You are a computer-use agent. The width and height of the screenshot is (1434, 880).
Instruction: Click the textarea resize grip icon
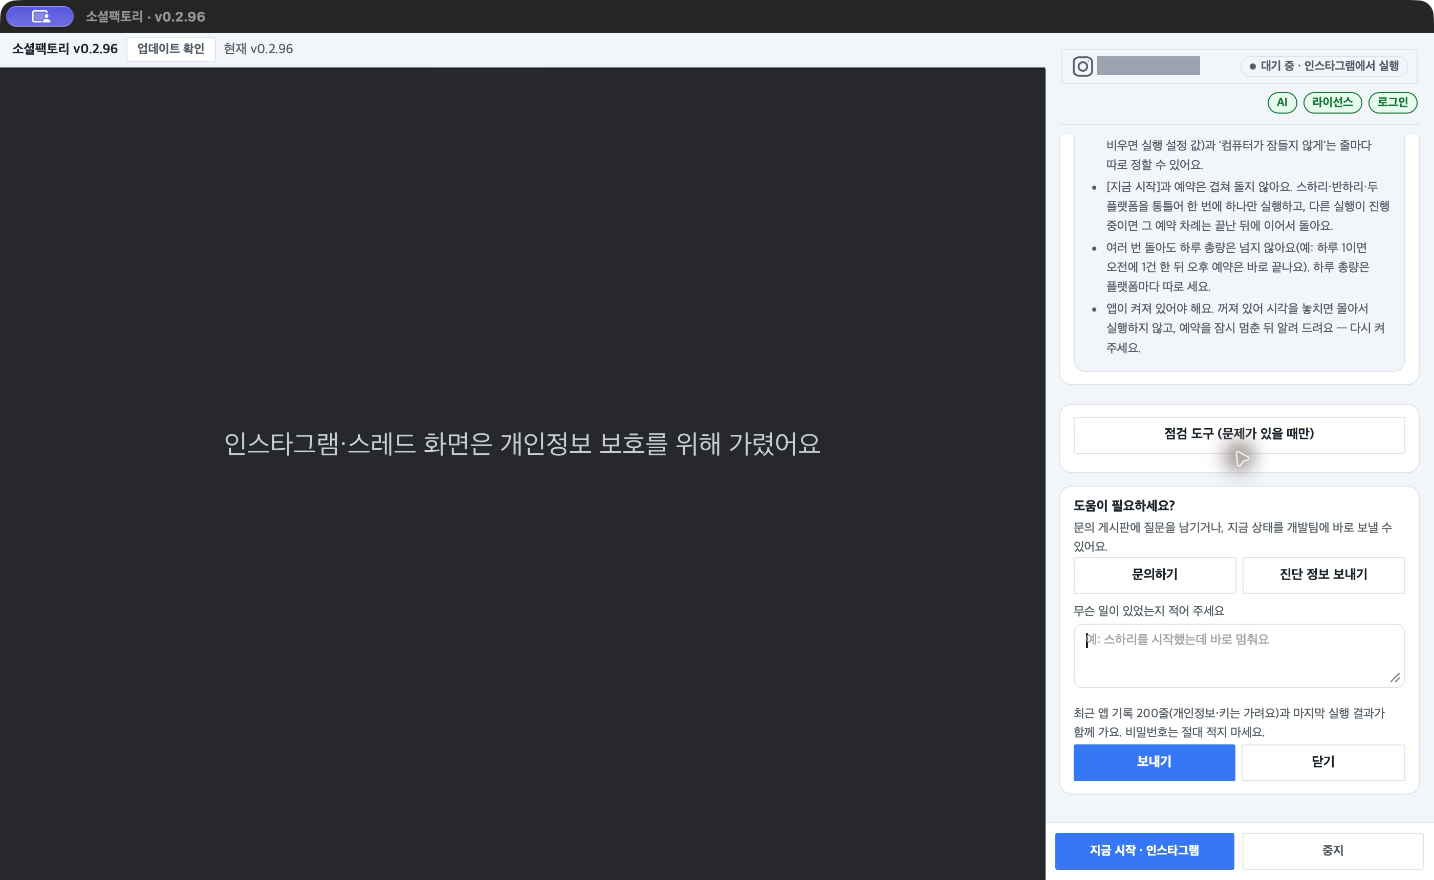(x=1395, y=677)
